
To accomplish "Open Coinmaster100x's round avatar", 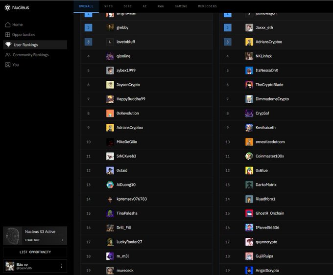I will point(249,156).
